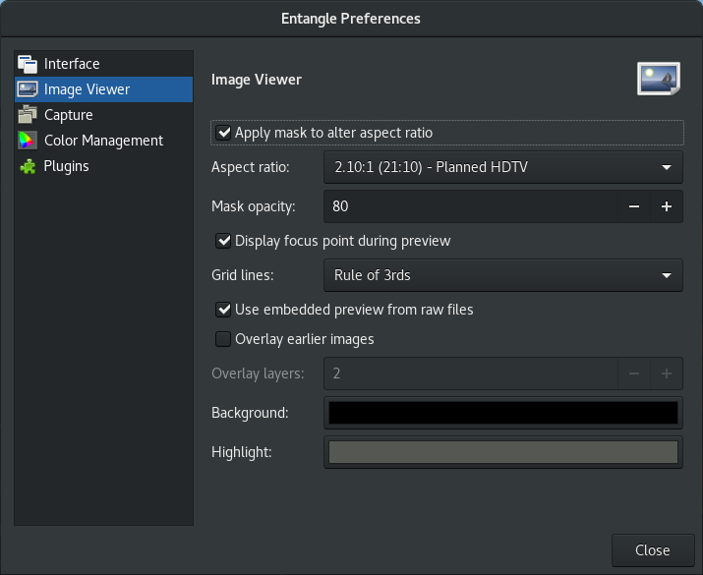Click the Image Viewer header picture icon
This screenshot has width=703, height=575.
click(x=658, y=79)
